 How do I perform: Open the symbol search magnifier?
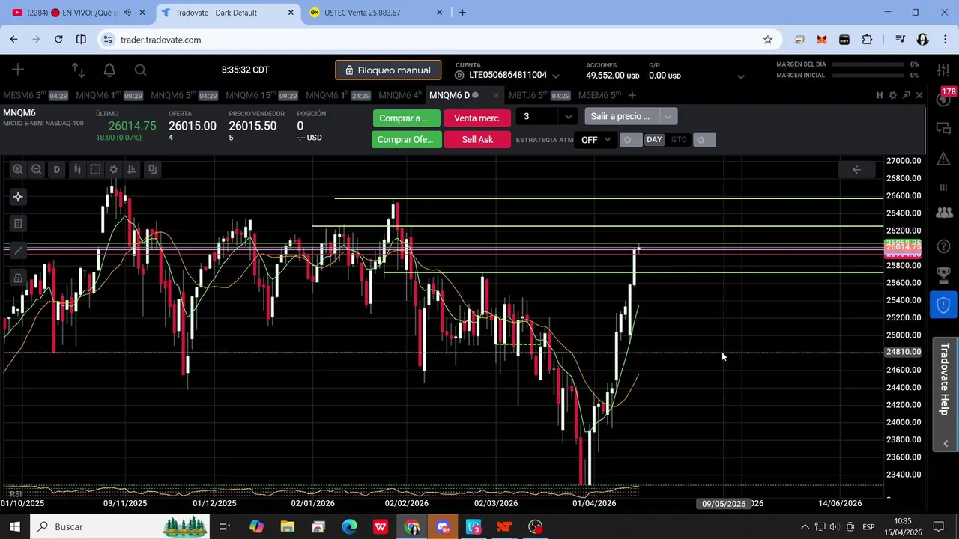(x=140, y=70)
